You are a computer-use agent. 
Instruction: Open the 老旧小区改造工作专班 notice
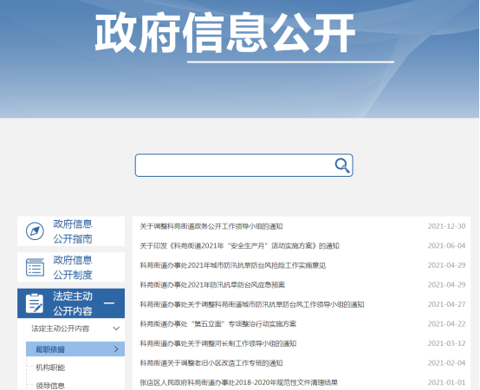click(x=211, y=363)
